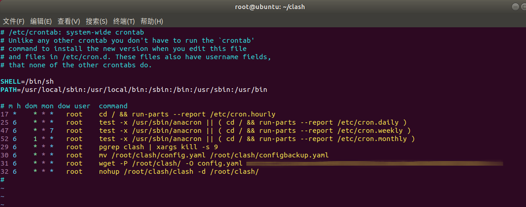Viewport: 526px width, 207px height.
Task: Click the mv config.yaml backup command
Action: coord(214,155)
